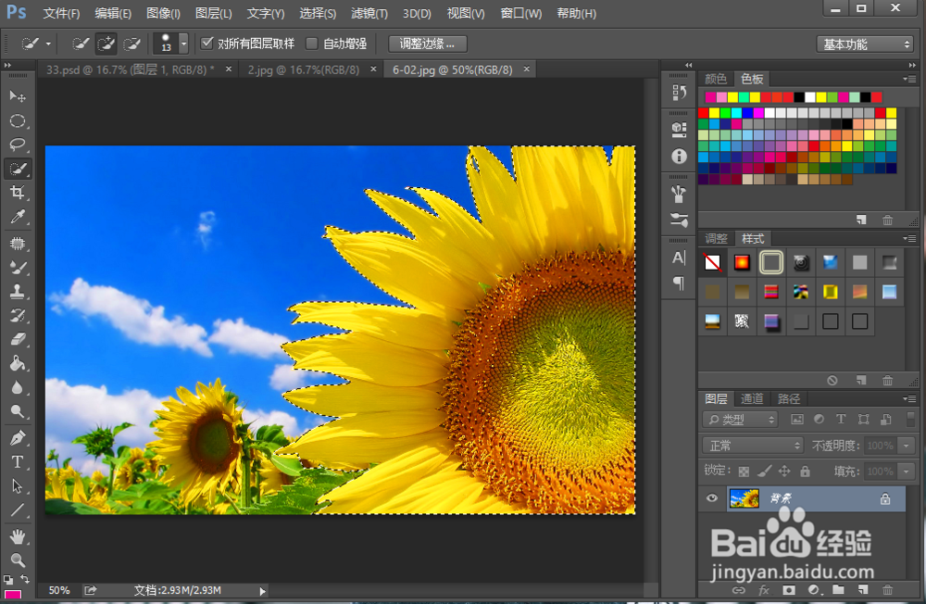Select the History Brush tool
The image size is (926, 604).
click(x=17, y=315)
